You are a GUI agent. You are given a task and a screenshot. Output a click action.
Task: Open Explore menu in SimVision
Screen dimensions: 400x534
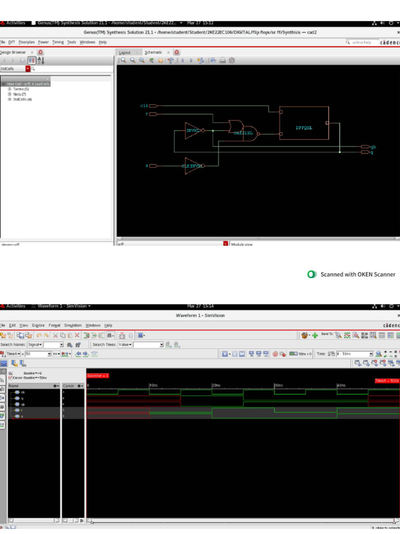click(38, 325)
